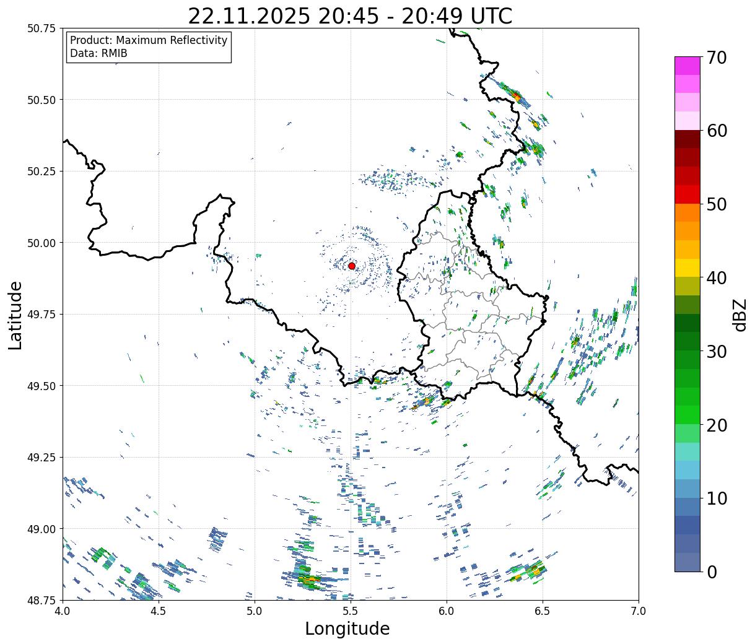Click the latitude tick label 49.75
This screenshot has width=755, height=644.
(x=41, y=315)
